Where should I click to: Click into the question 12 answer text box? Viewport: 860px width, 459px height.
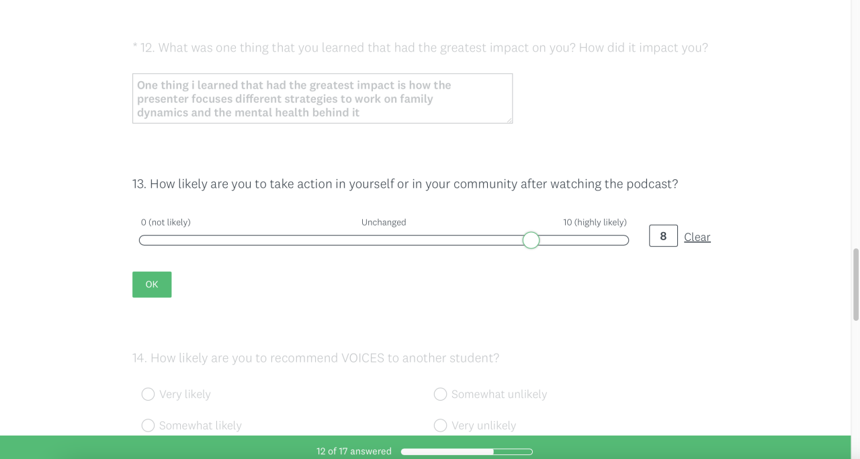[322, 99]
